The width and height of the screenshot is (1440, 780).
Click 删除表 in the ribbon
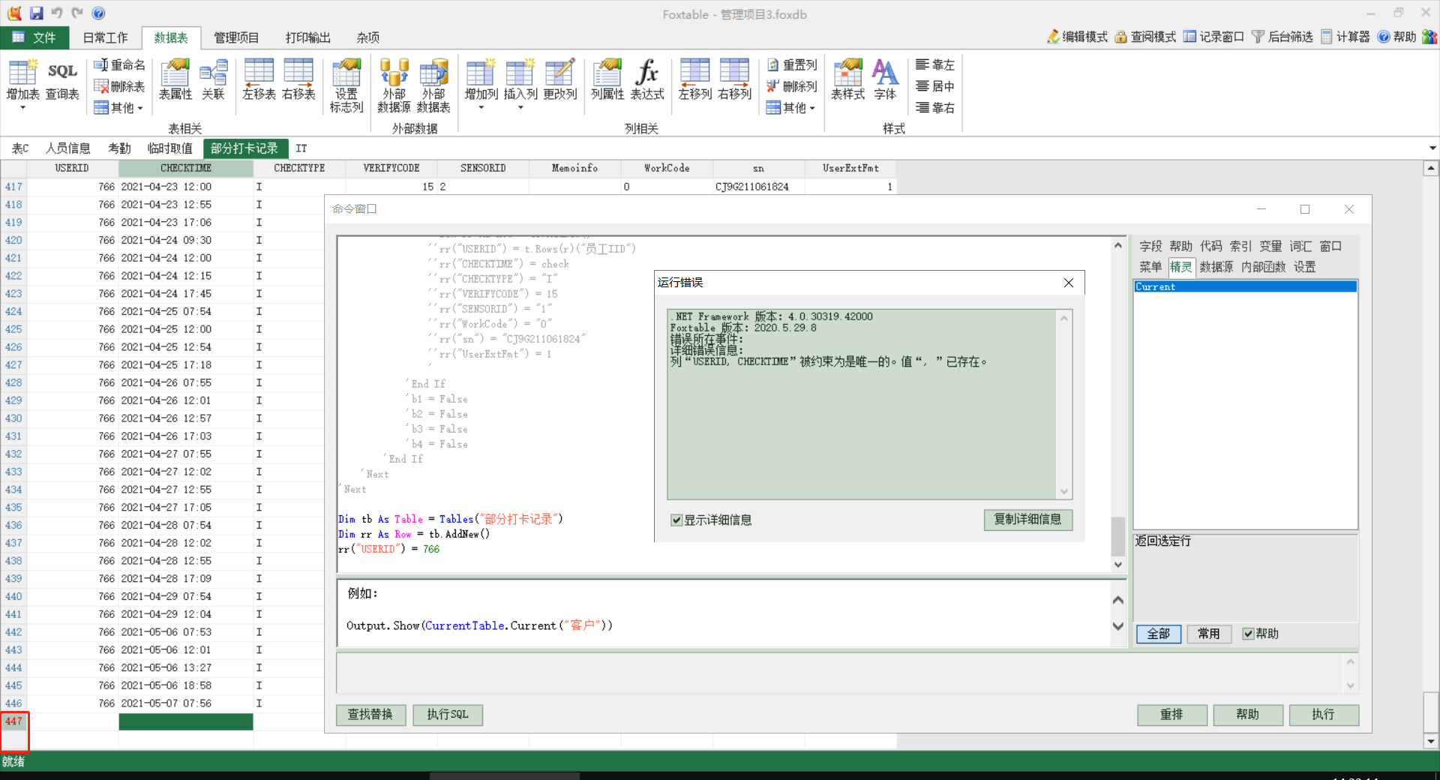tap(119, 86)
